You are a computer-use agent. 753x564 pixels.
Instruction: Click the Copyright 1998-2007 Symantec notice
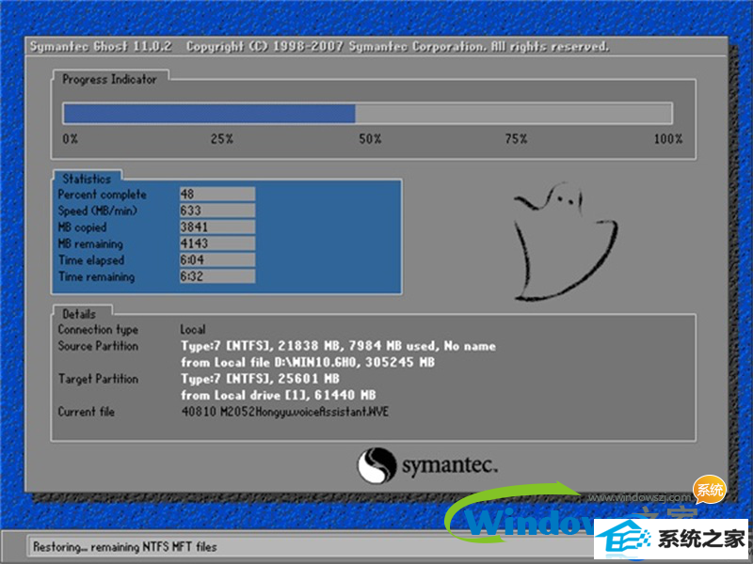point(397,46)
